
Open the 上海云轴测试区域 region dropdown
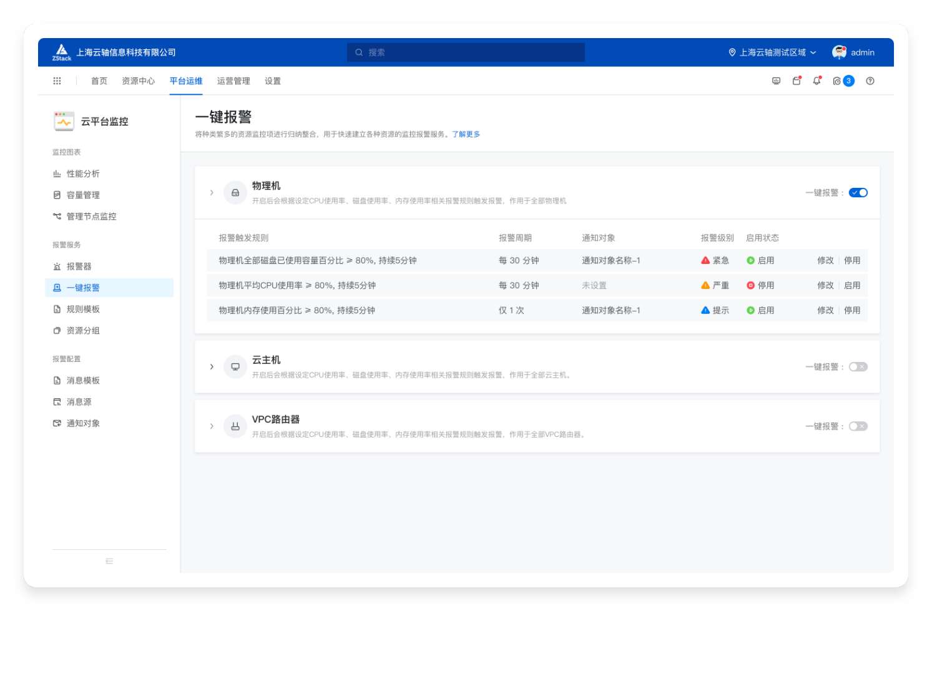click(x=772, y=52)
